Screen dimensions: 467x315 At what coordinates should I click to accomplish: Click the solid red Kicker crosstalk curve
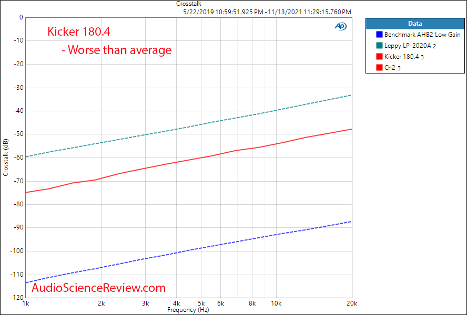(x=189, y=160)
